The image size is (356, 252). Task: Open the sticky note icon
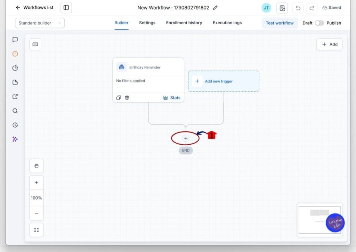click(15, 82)
